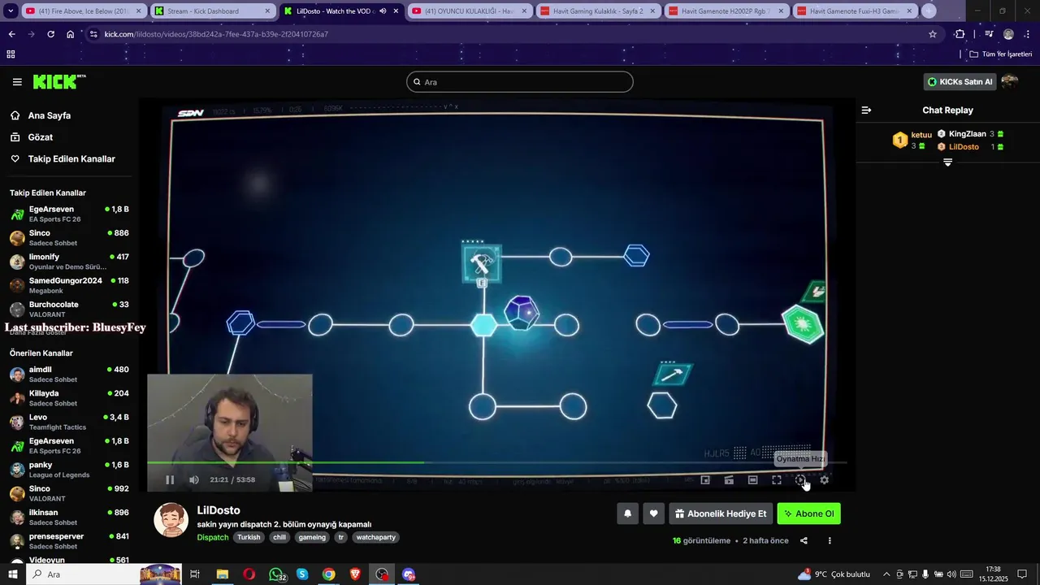Viewport: 1040px width, 585px height.
Task: Open the Kick hamburger sidebar menu
Action: pos(17,82)
